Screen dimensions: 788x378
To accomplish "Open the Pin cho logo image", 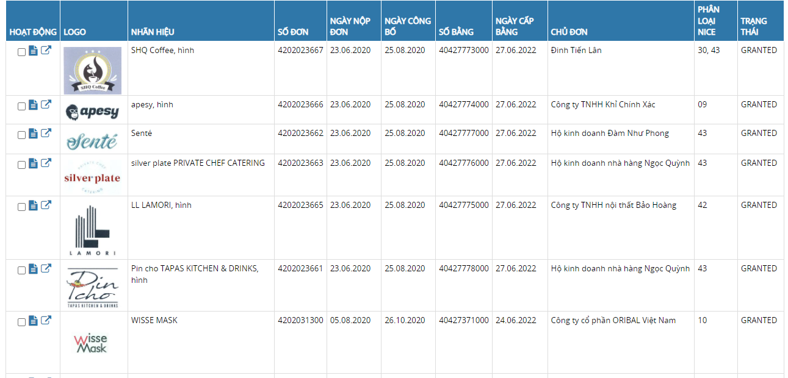I will 92,287.
